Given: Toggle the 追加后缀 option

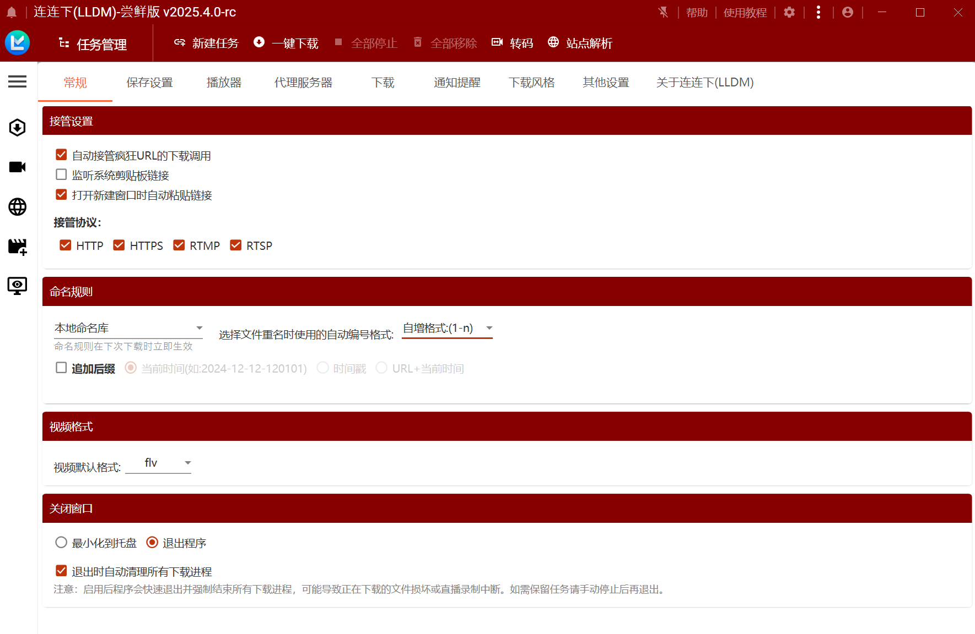Looking at the screenshot, I should [x=61, y=368].
